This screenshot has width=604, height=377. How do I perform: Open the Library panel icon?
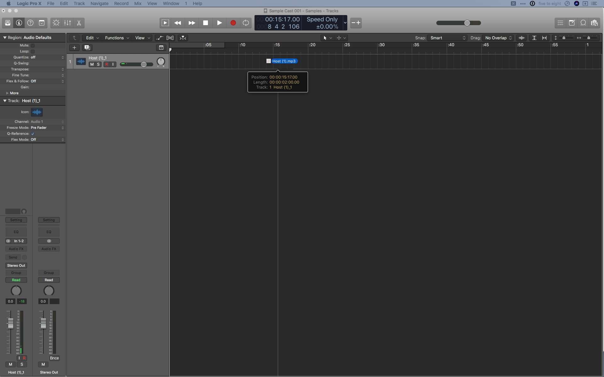pos(8,23)
